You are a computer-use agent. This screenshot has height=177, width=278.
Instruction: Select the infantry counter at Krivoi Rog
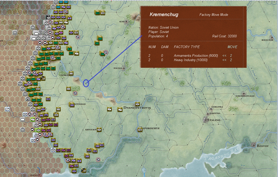(x=99, y=130)
